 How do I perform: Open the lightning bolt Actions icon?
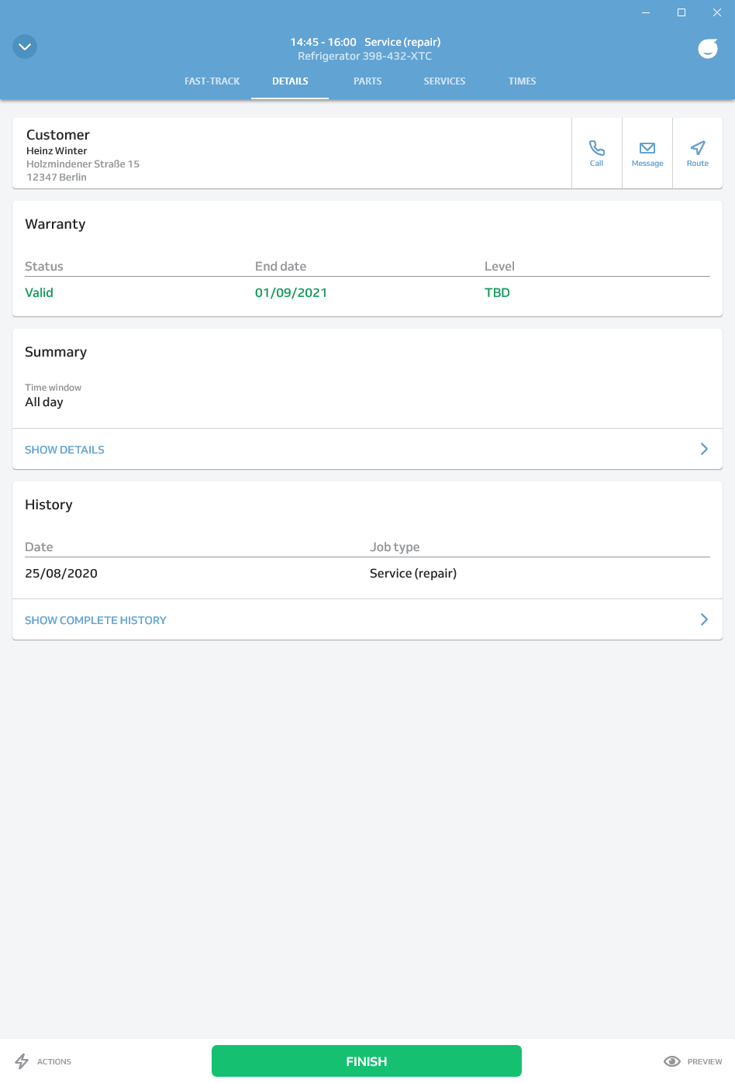click(x=22, y=1061)
